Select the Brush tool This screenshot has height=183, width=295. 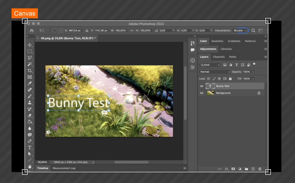[30, 96]
